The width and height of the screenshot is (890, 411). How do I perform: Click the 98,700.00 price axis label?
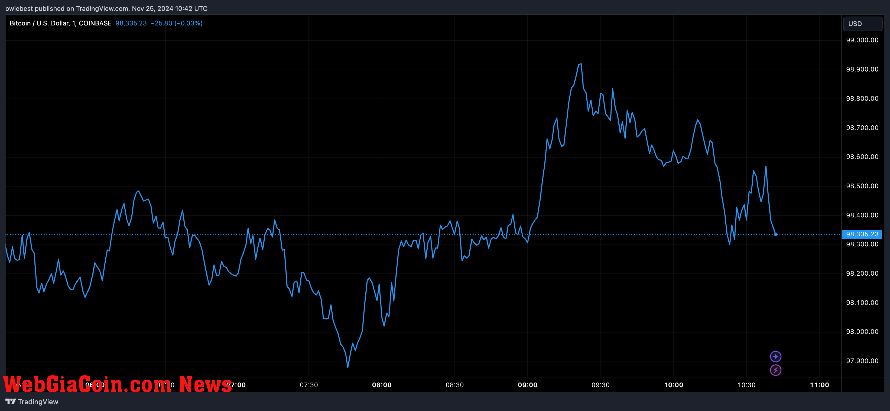click(x=862, y=128)
